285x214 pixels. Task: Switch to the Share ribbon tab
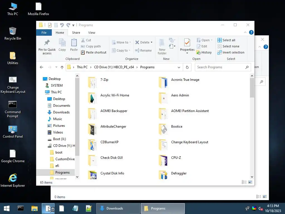pyautogui.click(x=76, y=33)
